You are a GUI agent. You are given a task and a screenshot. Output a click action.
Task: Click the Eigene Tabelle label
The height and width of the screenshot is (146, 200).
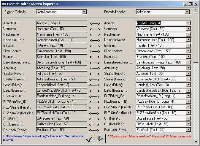pyautogui.click(x=15, y=12)
